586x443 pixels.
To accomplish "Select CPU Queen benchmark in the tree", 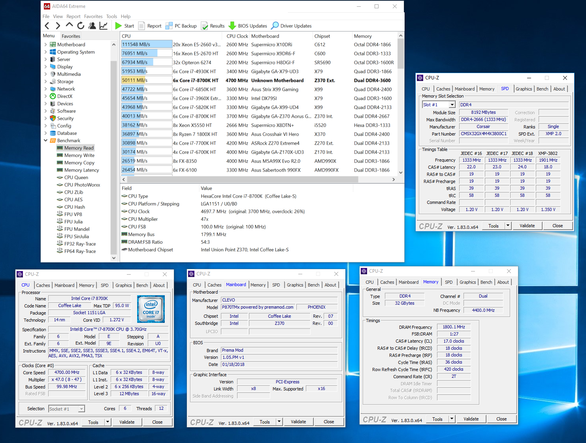I will tap(76, 177).
